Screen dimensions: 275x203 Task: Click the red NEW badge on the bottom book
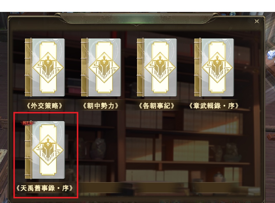28,123
